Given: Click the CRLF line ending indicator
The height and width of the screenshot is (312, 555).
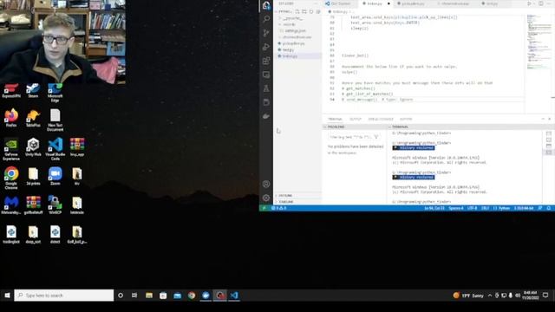Looking at the screenshot, I should point(486,208).
